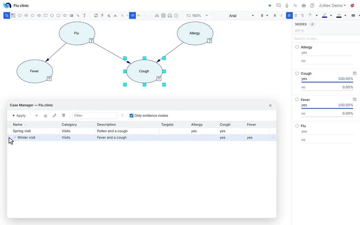Add a new case with plus icon
360x225 pixels.
click(37, 116)
